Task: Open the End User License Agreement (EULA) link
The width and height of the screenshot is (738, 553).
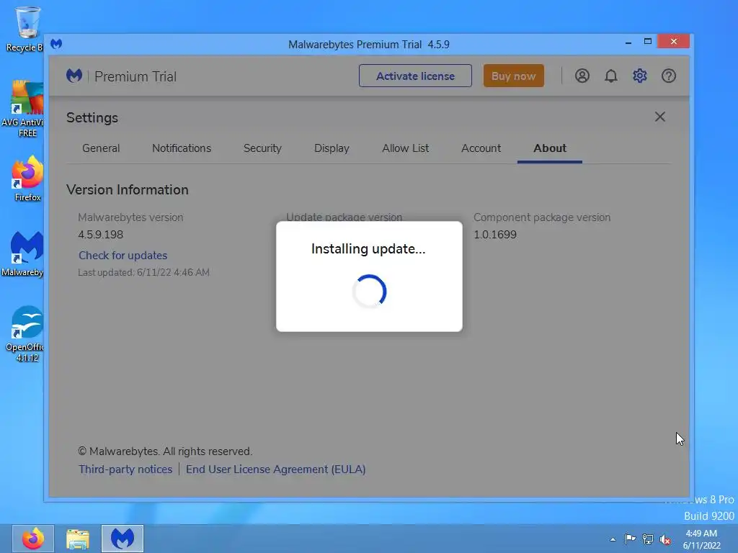Action: point(276,469)
